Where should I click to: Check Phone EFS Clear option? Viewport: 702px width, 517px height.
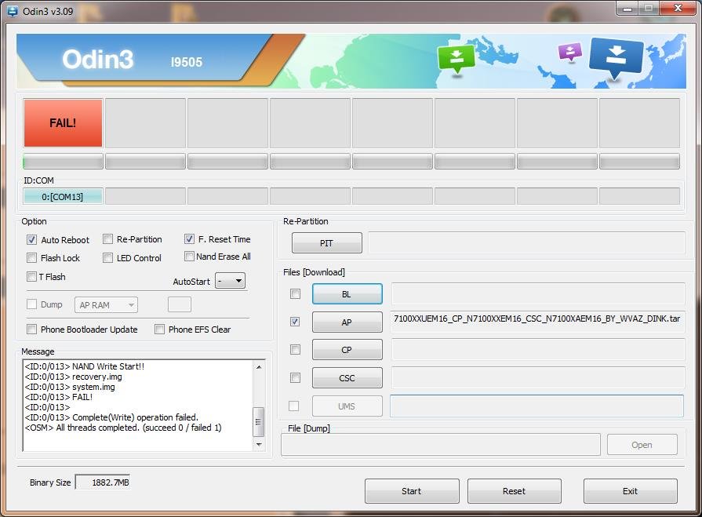159,329
